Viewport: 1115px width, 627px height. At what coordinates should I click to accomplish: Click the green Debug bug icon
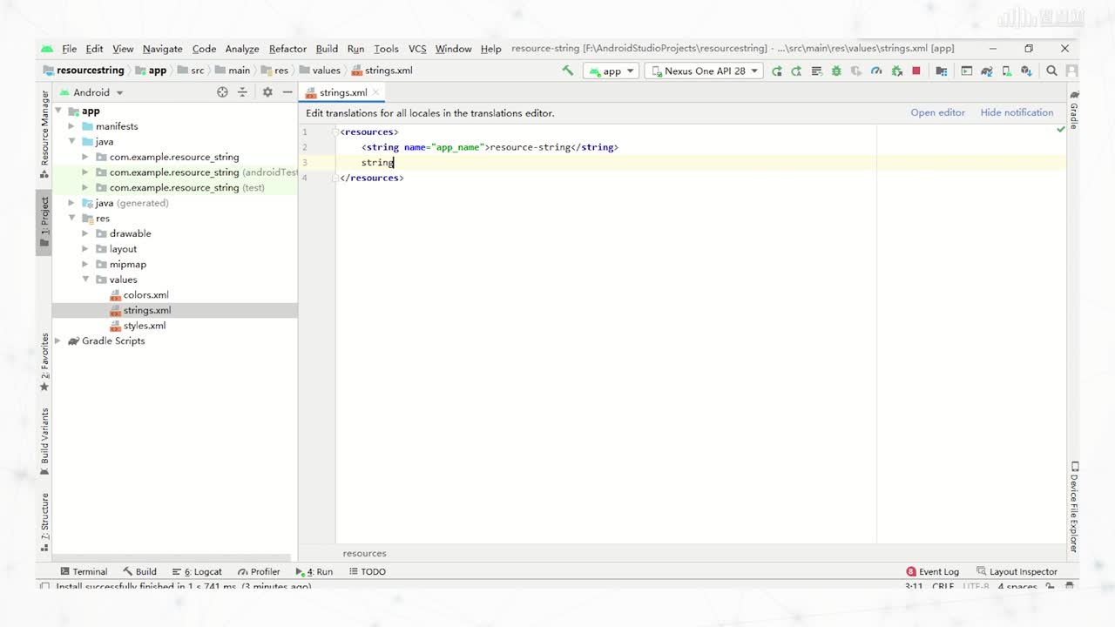tap(836, 71)
